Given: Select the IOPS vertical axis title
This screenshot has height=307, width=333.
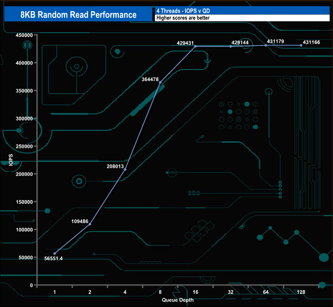Looking at the screenshot, I should click(x=11, y=160).
